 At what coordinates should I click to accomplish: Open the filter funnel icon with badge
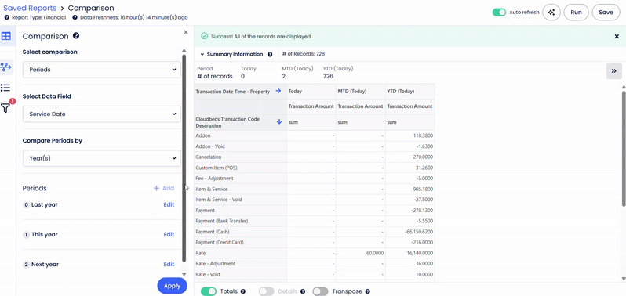tap(6, 107)
